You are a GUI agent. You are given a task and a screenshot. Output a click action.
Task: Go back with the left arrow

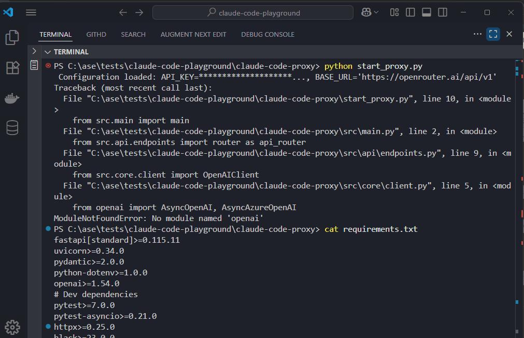click(x=123, y=12)
